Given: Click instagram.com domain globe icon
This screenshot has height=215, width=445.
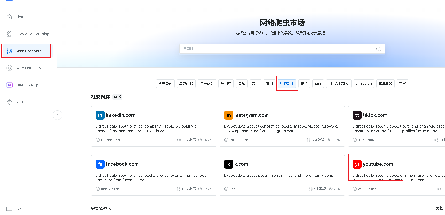Looking at the screenshot, I should tap(226, 140).
